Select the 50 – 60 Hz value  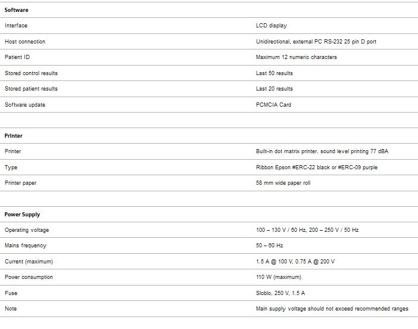[x=270, y=246]
